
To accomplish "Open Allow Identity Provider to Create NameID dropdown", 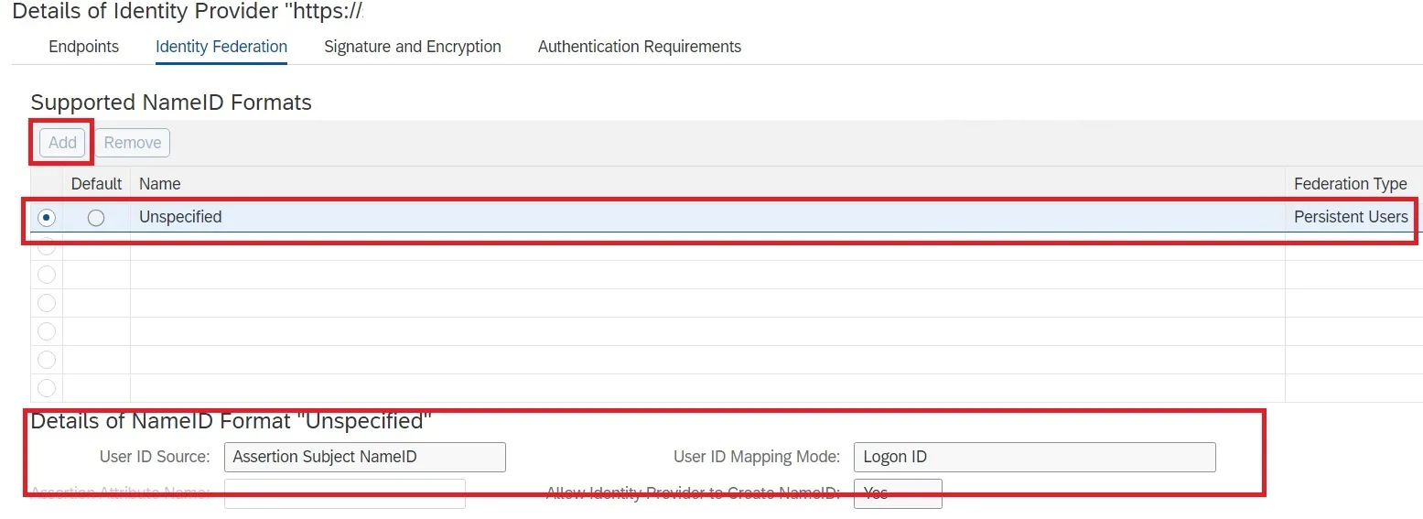I will [x=897, y=493].
